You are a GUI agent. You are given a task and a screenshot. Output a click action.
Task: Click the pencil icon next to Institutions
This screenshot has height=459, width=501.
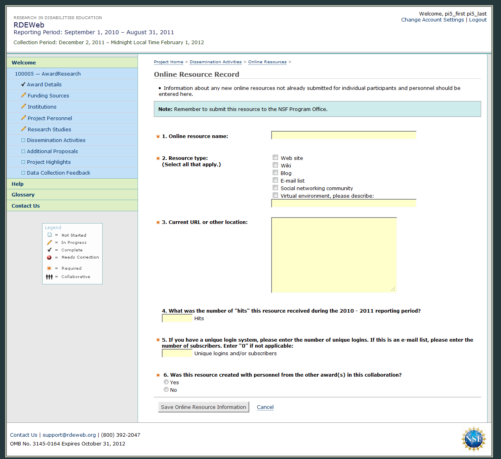(x=23, y=107)
